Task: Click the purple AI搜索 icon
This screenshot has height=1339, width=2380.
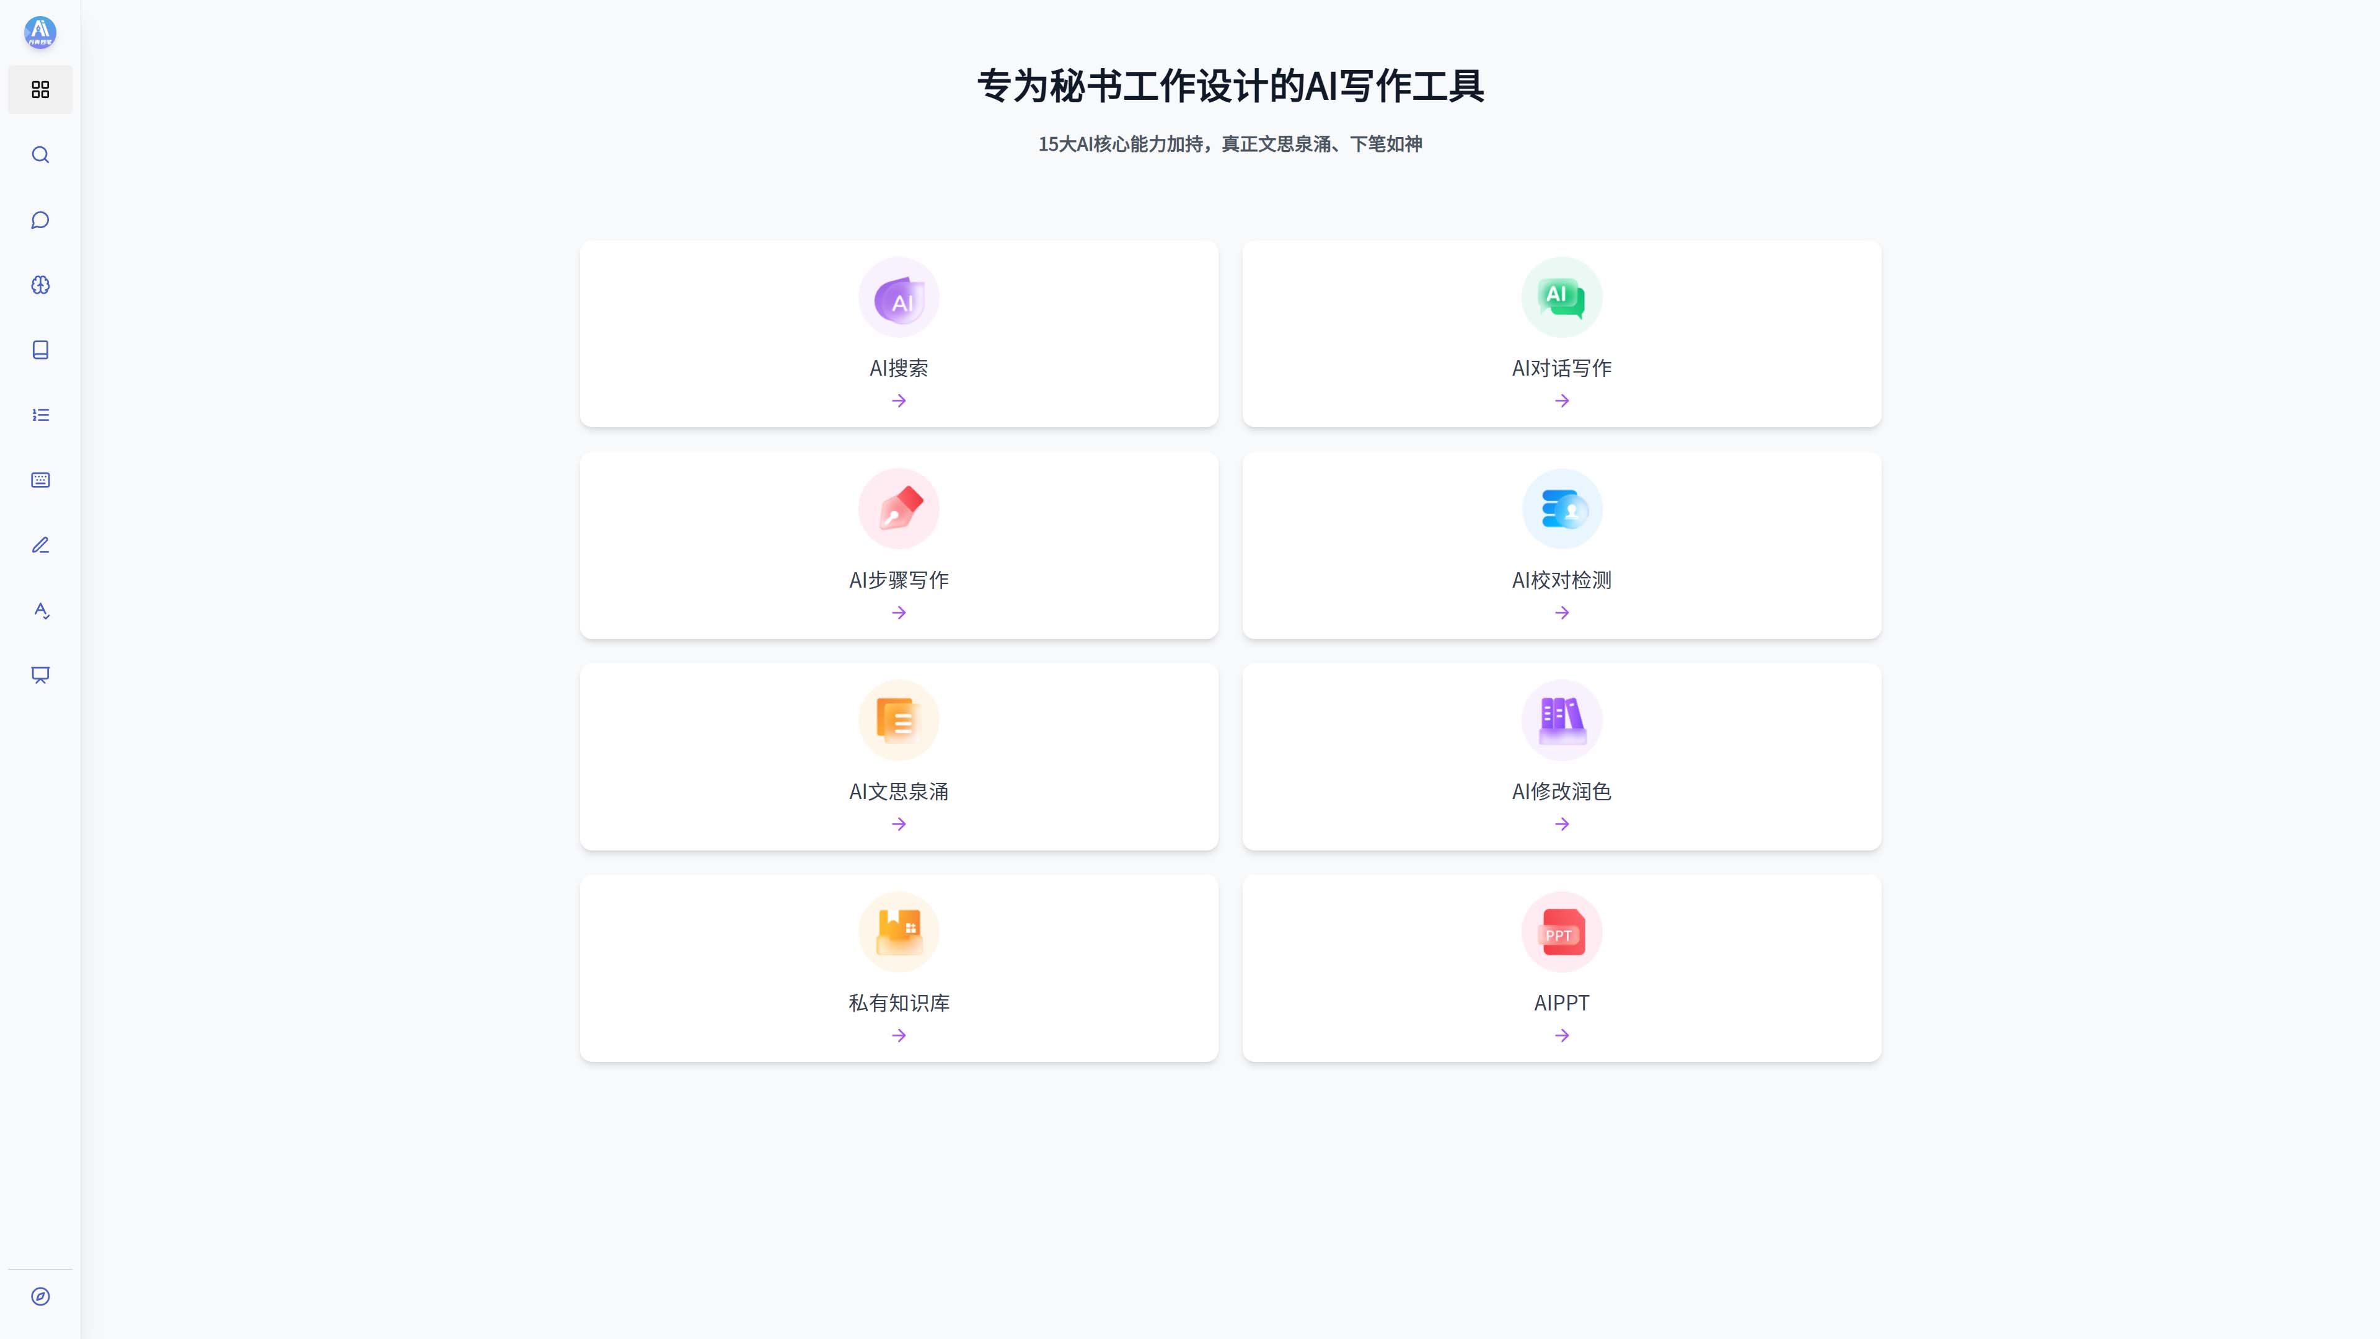Action: click(899, 298)
